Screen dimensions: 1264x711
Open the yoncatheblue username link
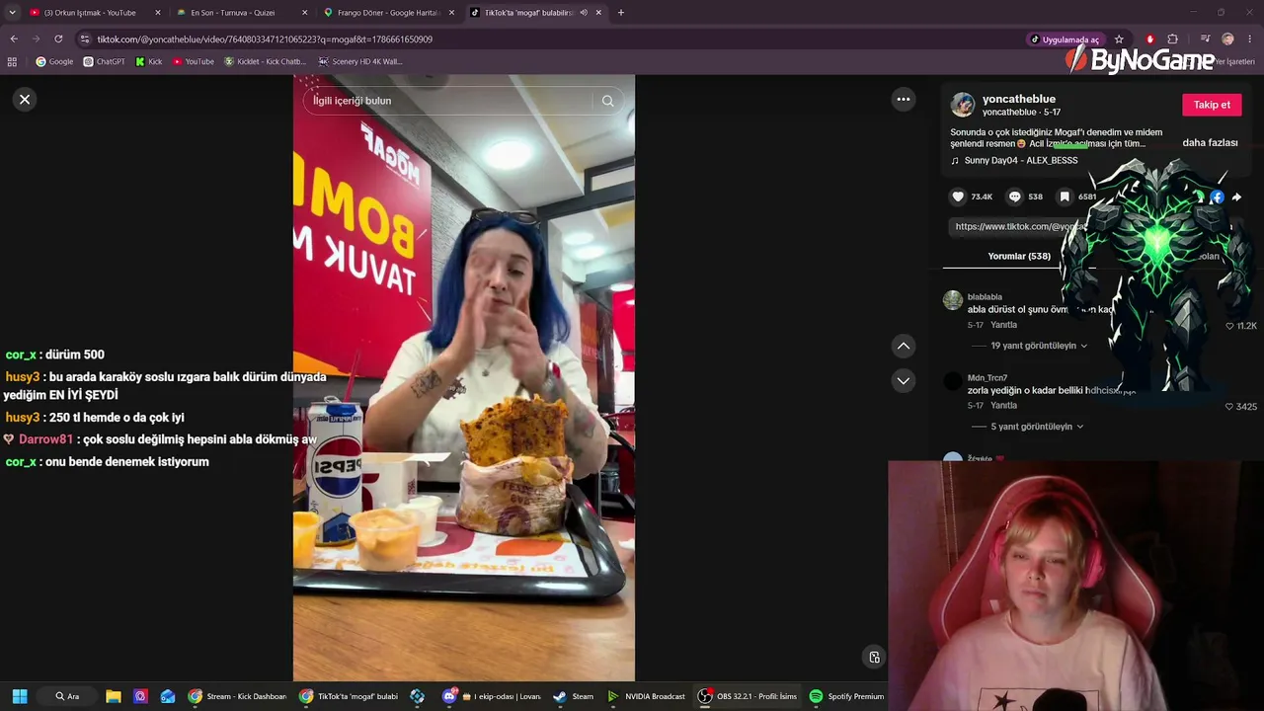click(x=1019, y=99)
